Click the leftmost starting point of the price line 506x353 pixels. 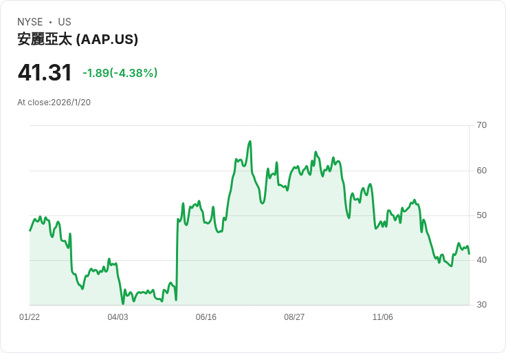[30, 231]
